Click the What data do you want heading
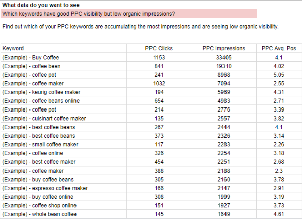This screenshot has height=219, width=302. 41,5
